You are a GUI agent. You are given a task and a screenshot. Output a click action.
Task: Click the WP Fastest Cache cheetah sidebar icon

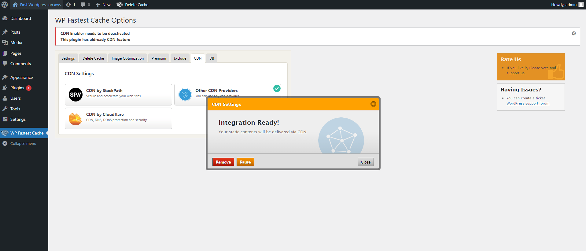pos(5,133)
